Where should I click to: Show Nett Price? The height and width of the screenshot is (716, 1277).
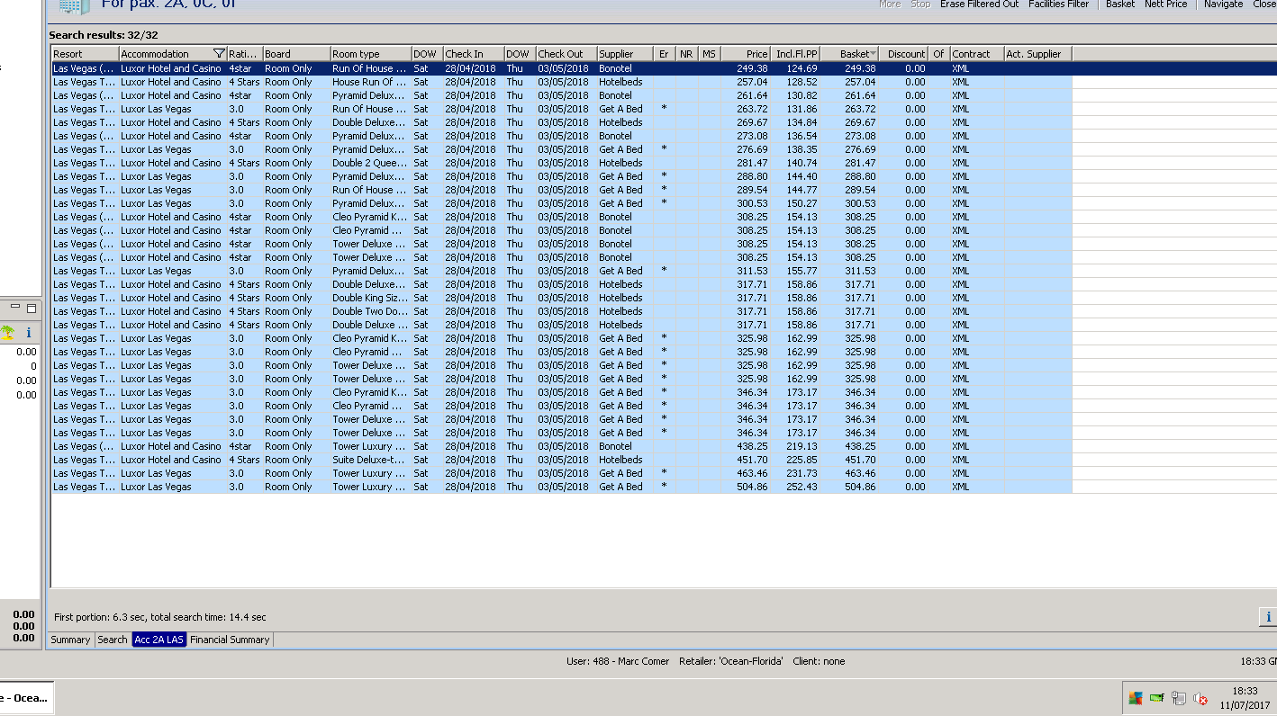1165,4
